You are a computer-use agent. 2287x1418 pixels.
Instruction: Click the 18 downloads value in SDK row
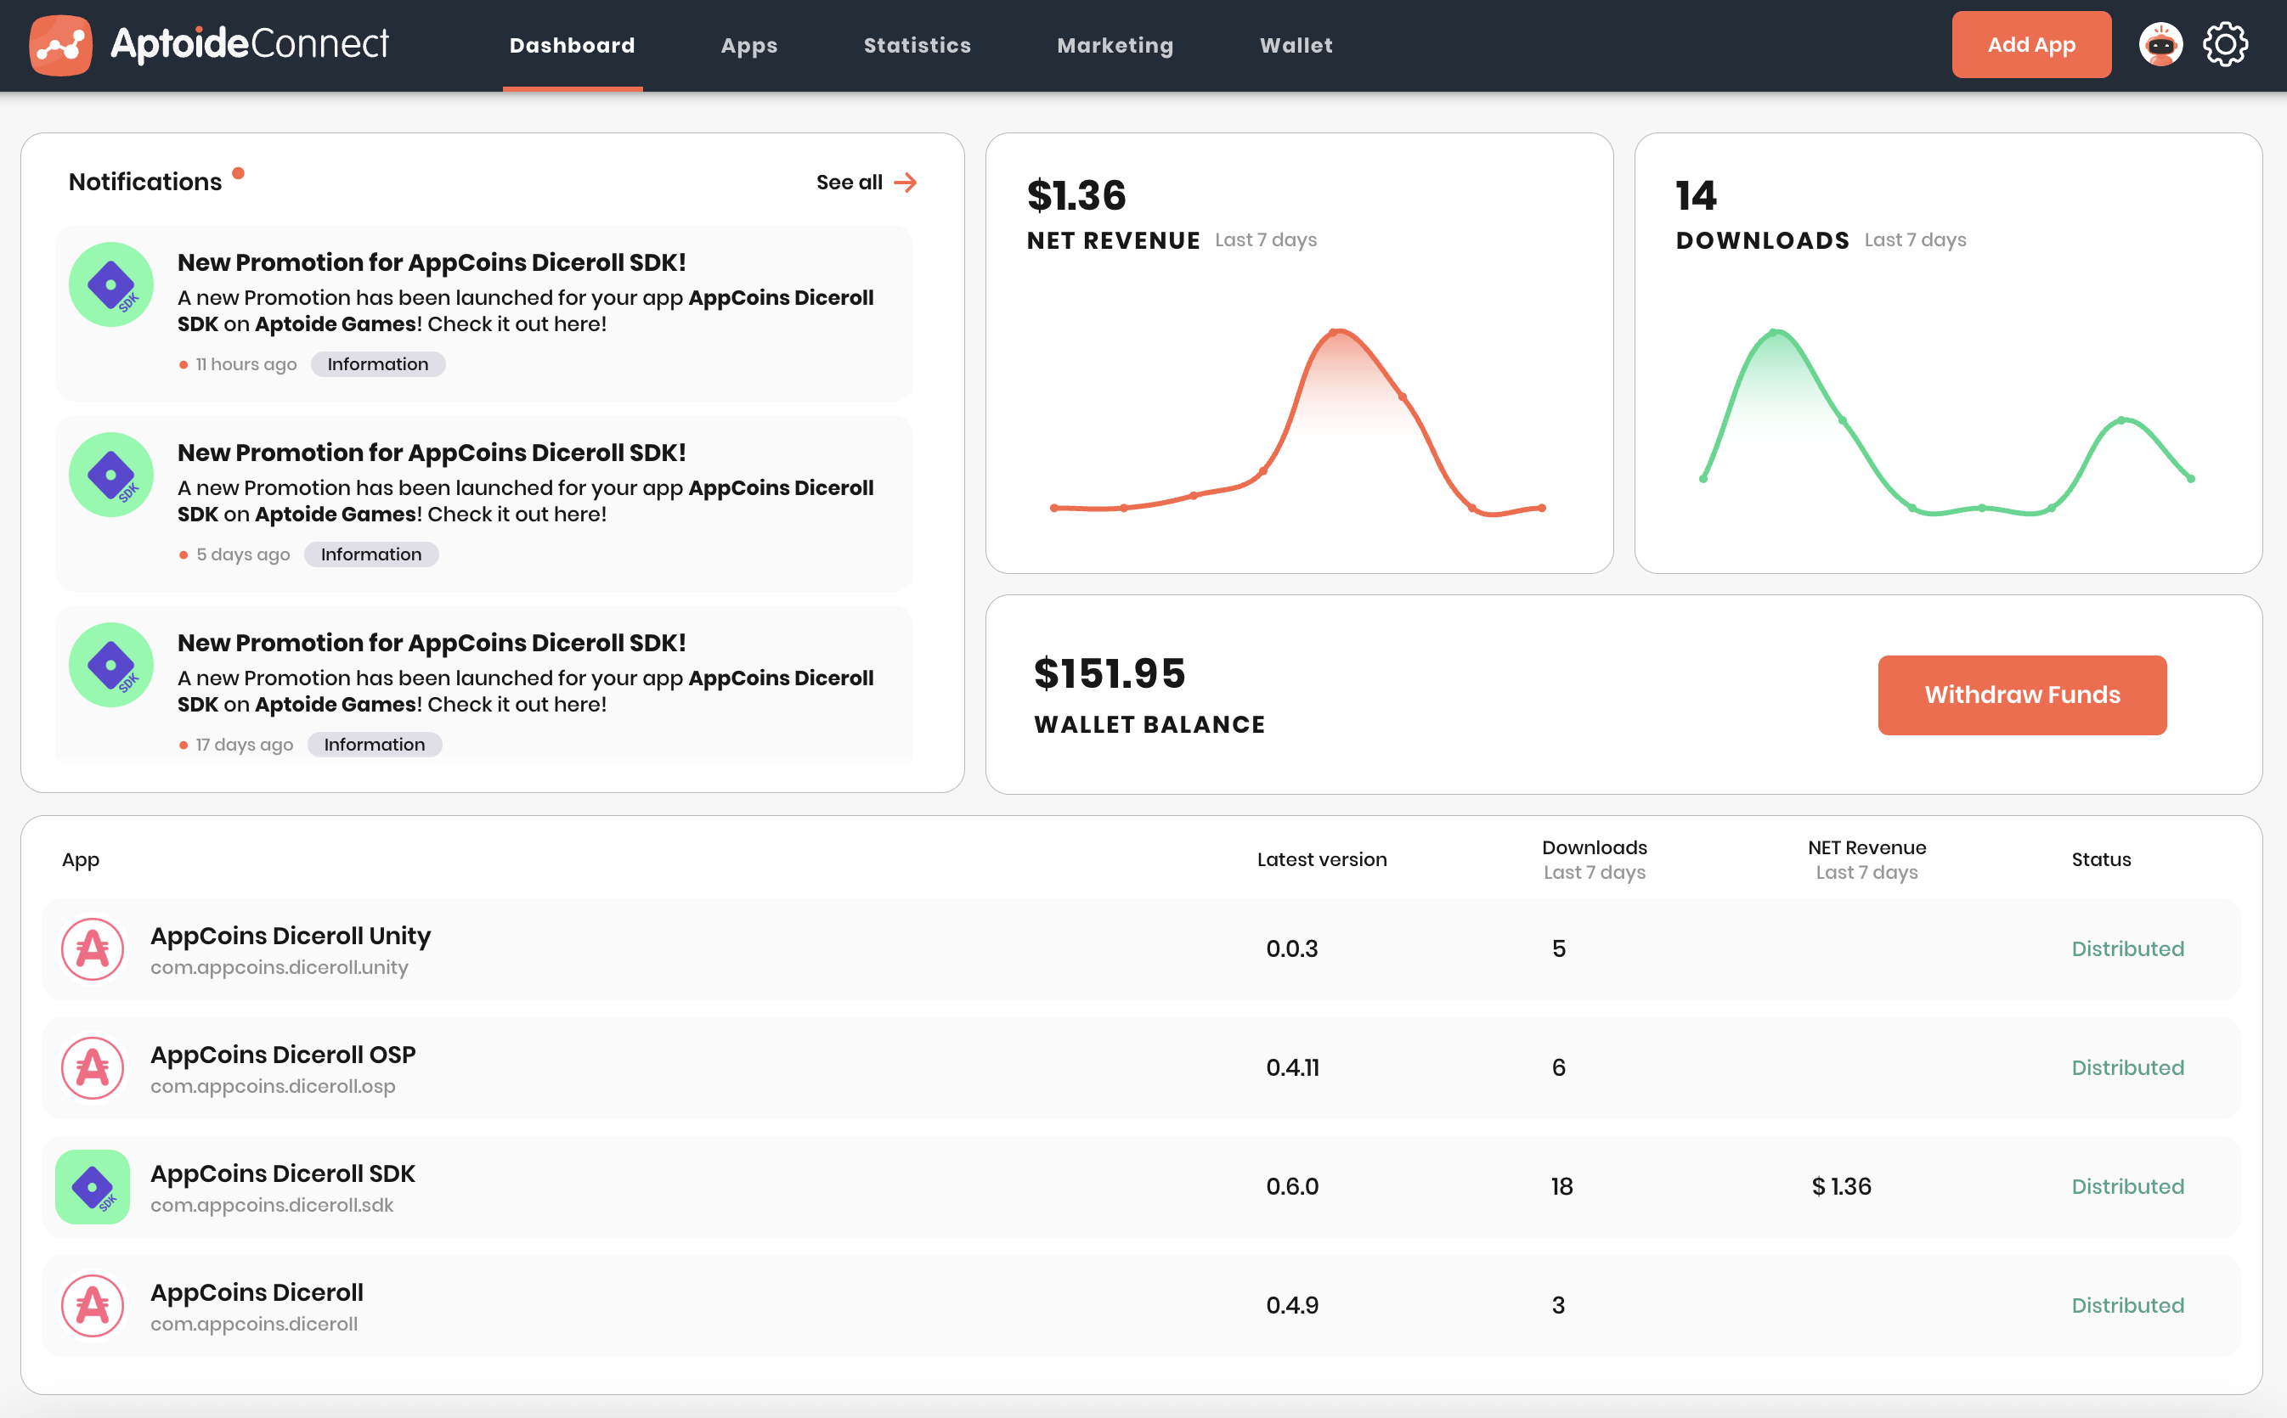[1561, 1186]
